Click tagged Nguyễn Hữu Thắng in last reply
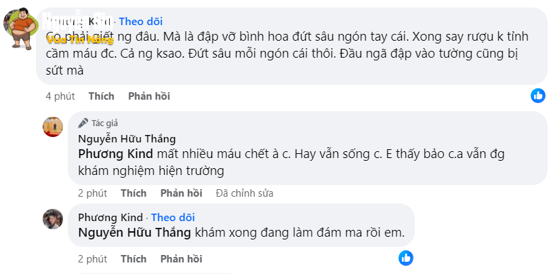Image resolution: width=551 pixels, height=274 pixels. click(x=135, y=233)
